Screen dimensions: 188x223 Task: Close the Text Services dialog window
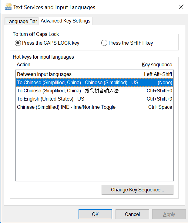[x=181, y=7]
